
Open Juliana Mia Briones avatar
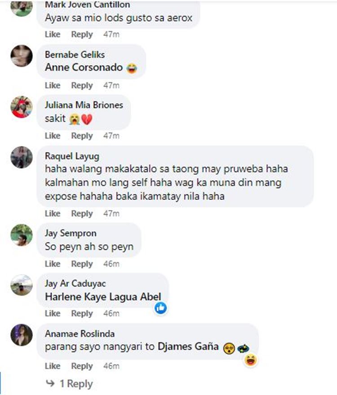coord(22,107)
